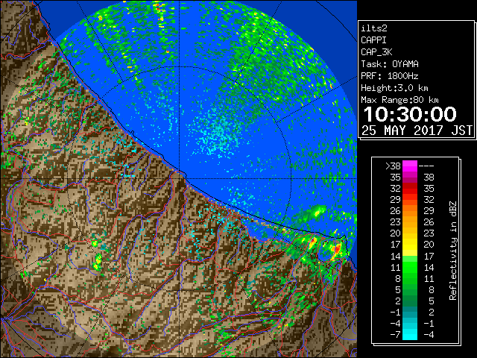Click 'Task: OYAMA' in the info box
The width and height of the screenshot is (477, 358).
pyautogui.click(x=390, y=64)
